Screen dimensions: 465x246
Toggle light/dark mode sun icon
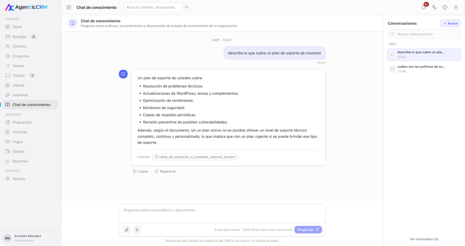(x=456, y=7)
